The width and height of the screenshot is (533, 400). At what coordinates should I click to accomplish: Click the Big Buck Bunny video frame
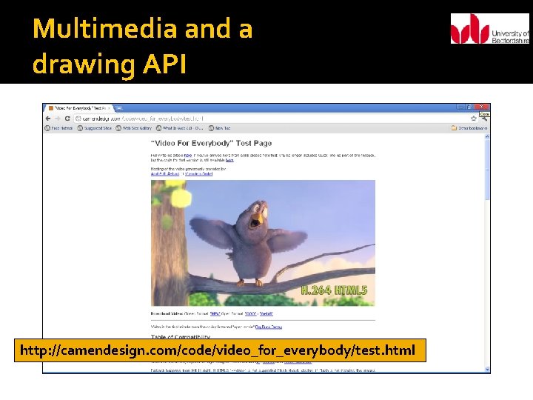(263, 243)
